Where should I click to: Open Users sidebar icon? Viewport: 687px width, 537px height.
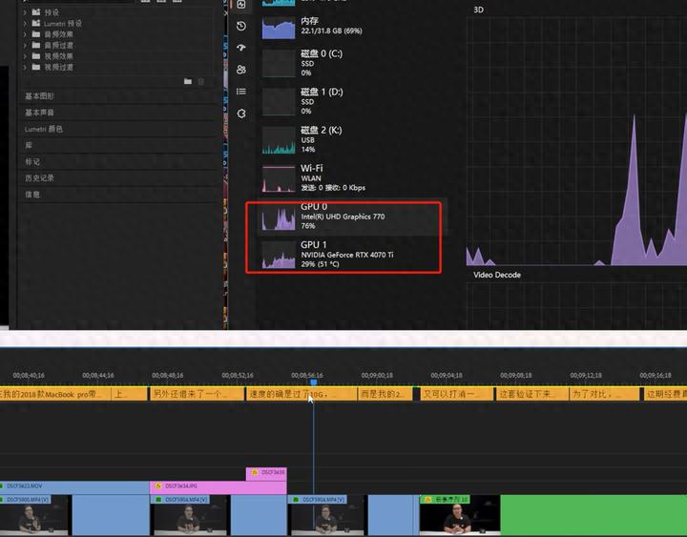pyautogui.click(x=241, y=70)
